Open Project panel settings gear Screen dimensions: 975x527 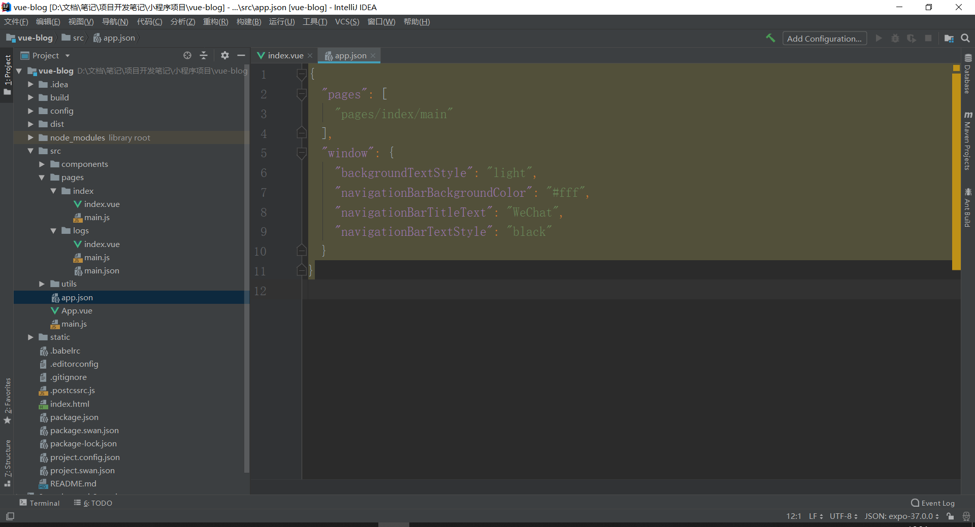[225, 55]
